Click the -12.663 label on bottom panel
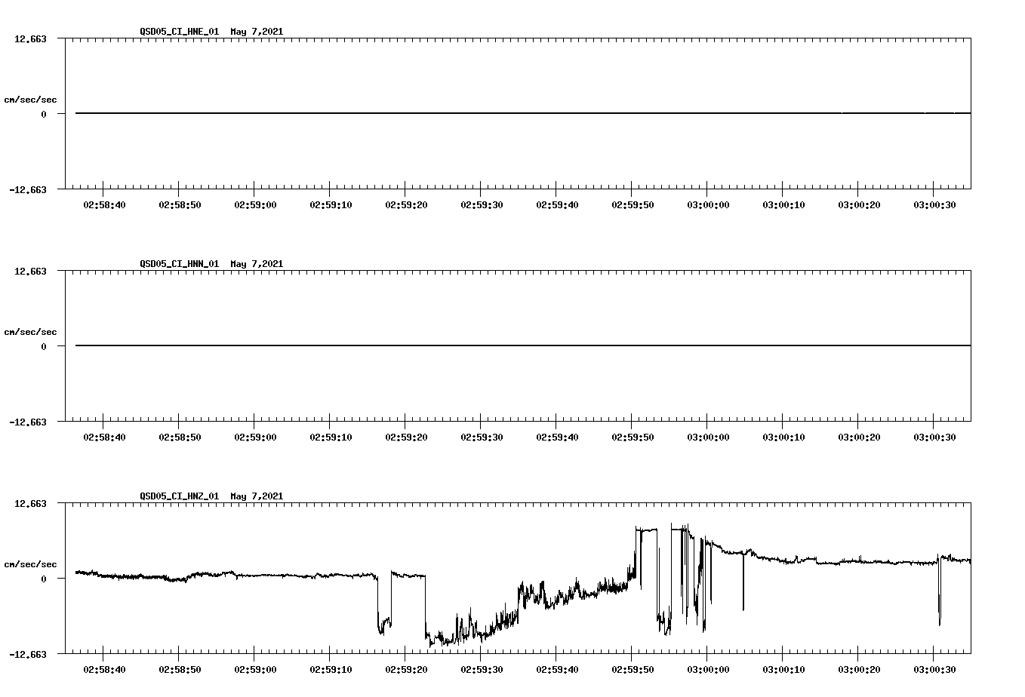This screenshot has width=1025, height=697. point(29,656)
